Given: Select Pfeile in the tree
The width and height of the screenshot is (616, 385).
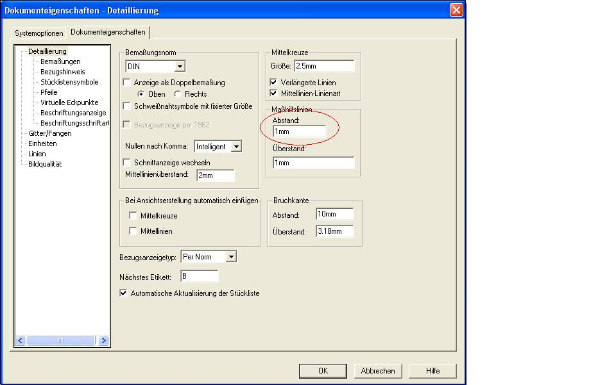Looking at the screenshot, I should 49,92.
